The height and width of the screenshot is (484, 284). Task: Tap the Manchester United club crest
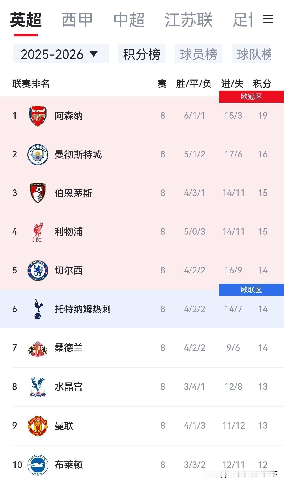38,426
